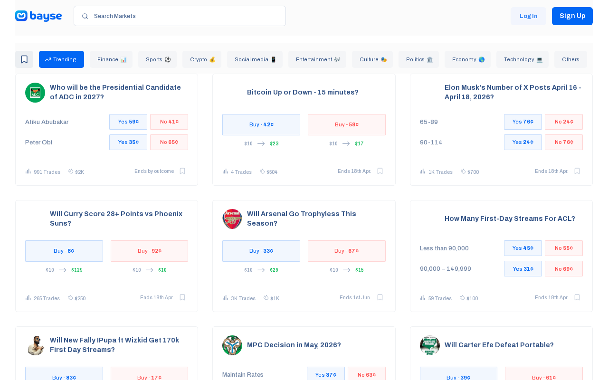This screenshot has height=380, width=608.
Task: Focus the Search Markets field
Action: click(180, 16)
